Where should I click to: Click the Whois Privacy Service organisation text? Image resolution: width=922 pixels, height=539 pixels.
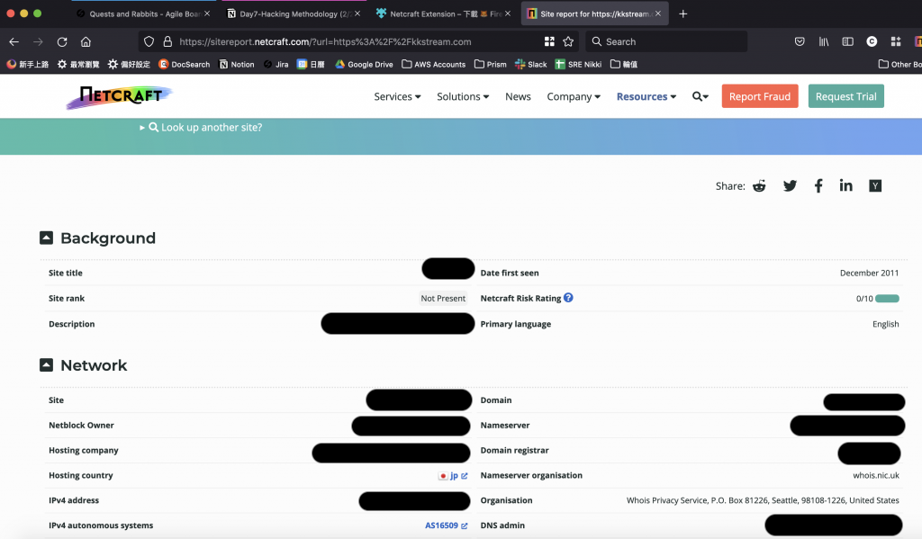[763, 500]
